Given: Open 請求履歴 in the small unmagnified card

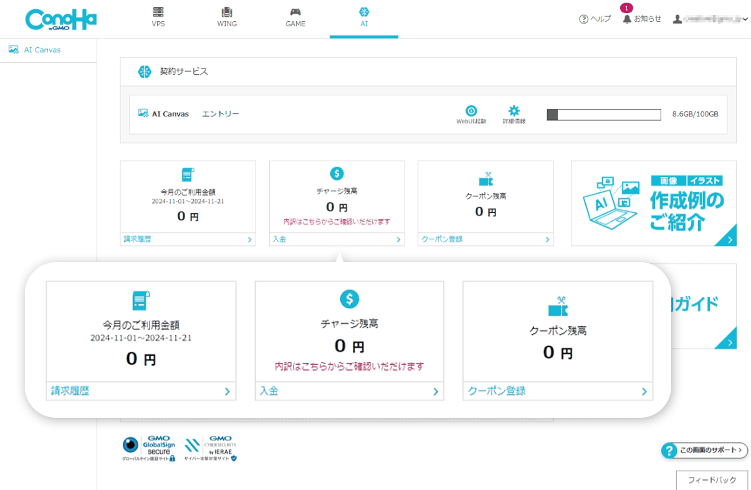Looking at the screenshot, I should pyautogui.click(x=188, y=239).
